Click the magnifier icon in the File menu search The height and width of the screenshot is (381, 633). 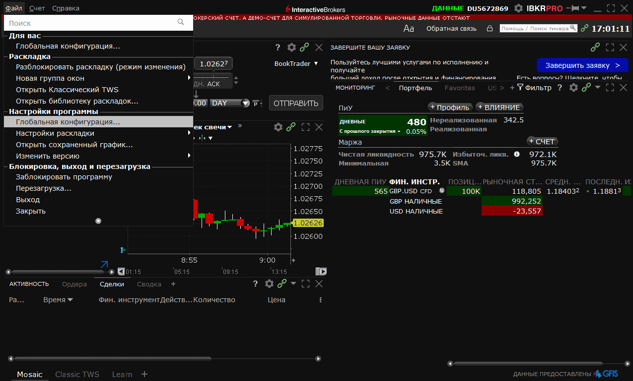(x=181, y=22)
